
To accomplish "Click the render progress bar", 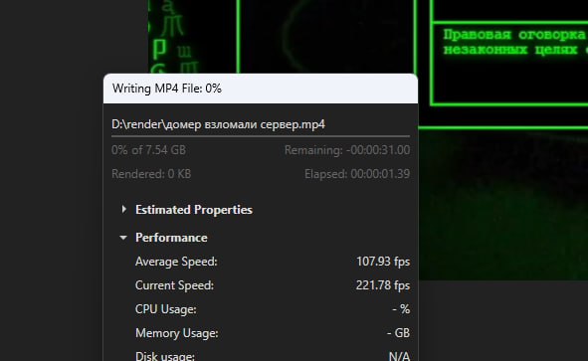I will tap(261, 136).
